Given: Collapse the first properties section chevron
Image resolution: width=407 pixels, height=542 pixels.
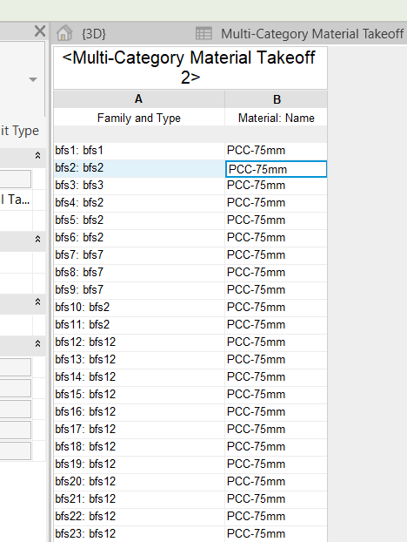Looking at the screenshot, I should pyautogui.click(x=38, y=156).
